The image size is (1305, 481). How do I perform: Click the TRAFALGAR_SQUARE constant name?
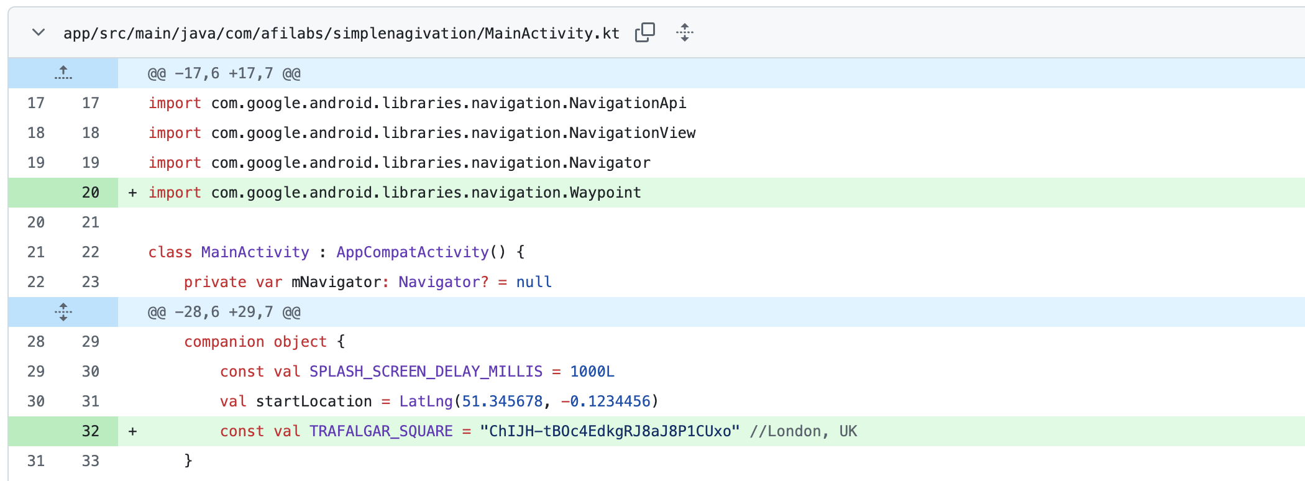(381, 431)
